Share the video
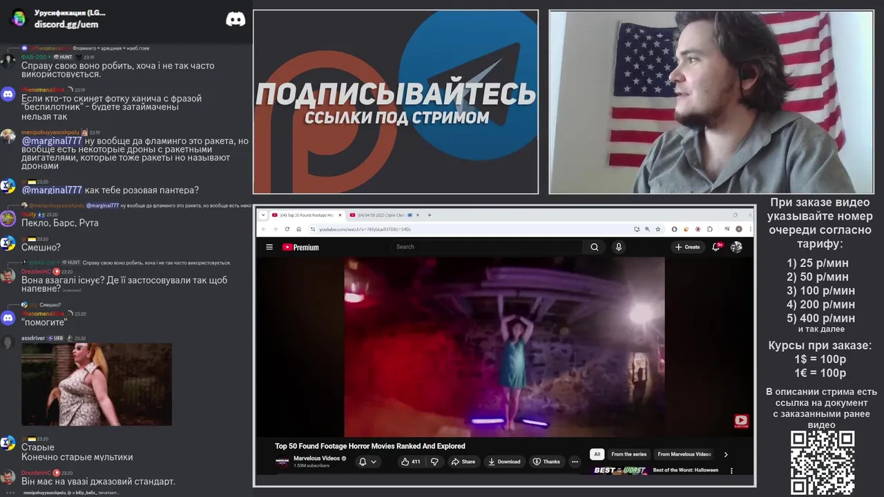Viewport: 884px width, 497px height. (x=463, y=462)
